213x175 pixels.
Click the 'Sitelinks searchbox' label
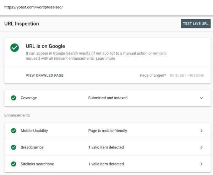(37, 164)
